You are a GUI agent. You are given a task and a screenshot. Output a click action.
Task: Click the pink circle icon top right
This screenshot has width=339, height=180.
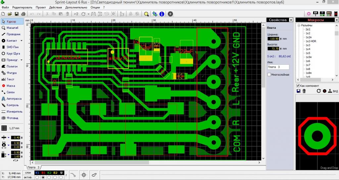tap(309, 14)
